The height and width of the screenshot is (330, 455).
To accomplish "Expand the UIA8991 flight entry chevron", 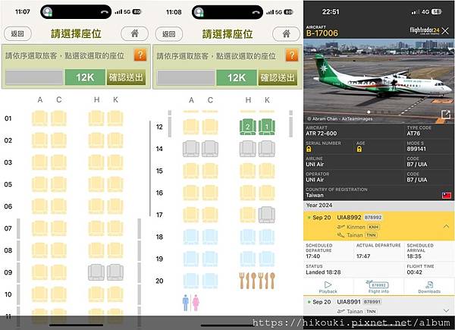I will (x=447, y=311).
